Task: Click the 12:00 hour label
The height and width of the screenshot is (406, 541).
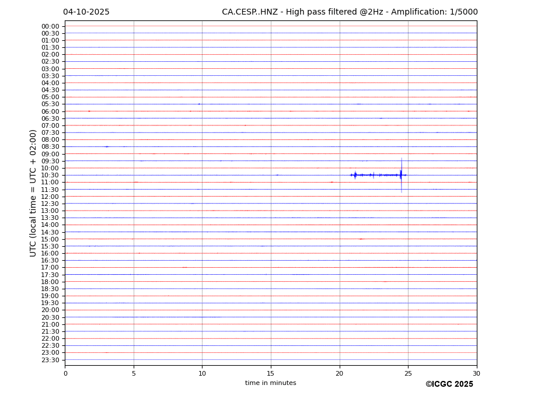Action: click(50, 197)
